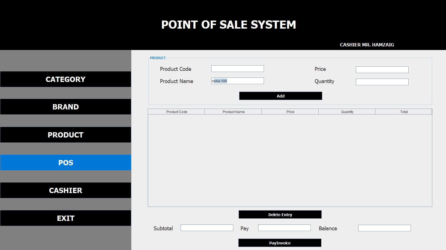The width and height of the screenshot is (446, 250).
Task: Focus the Pay amount field
Action: click(x=284, y=228)
